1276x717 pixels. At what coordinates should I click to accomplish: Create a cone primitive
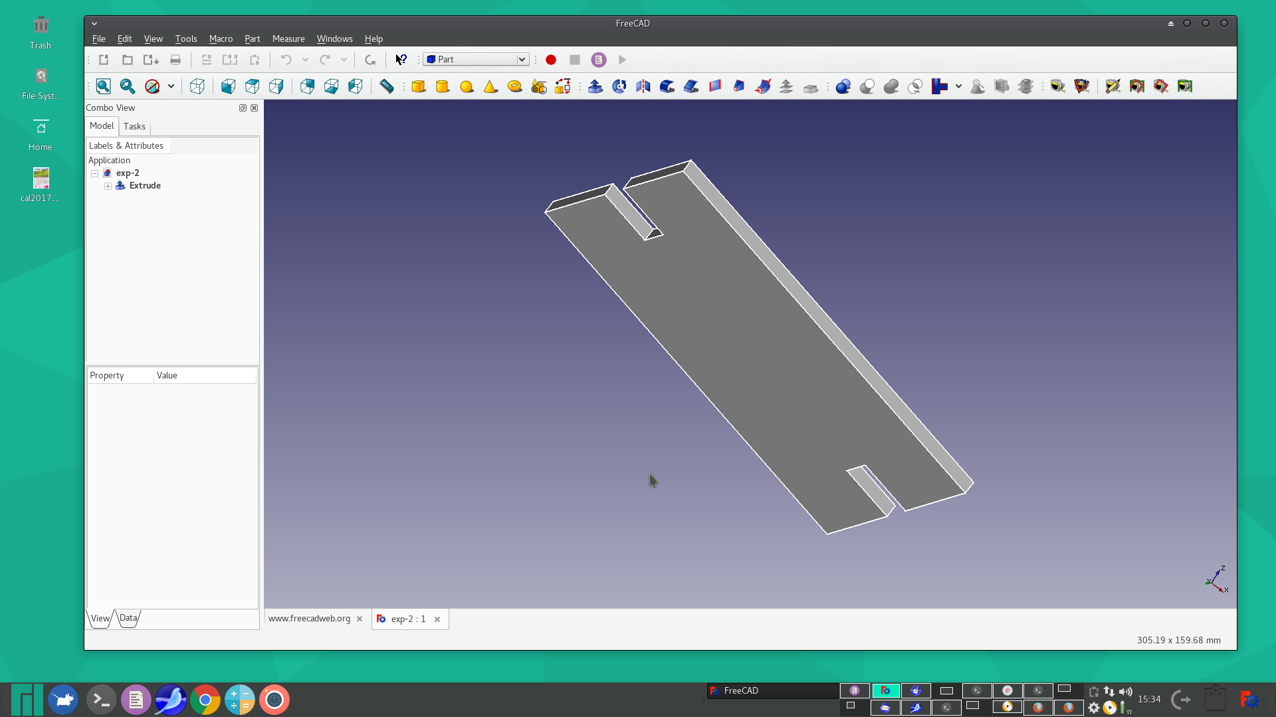pos(490,86)
